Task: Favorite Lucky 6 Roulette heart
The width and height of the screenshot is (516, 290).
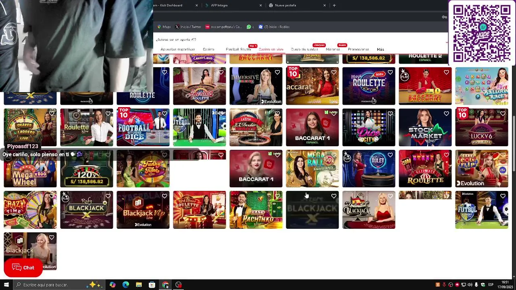Action: point(503,114)
